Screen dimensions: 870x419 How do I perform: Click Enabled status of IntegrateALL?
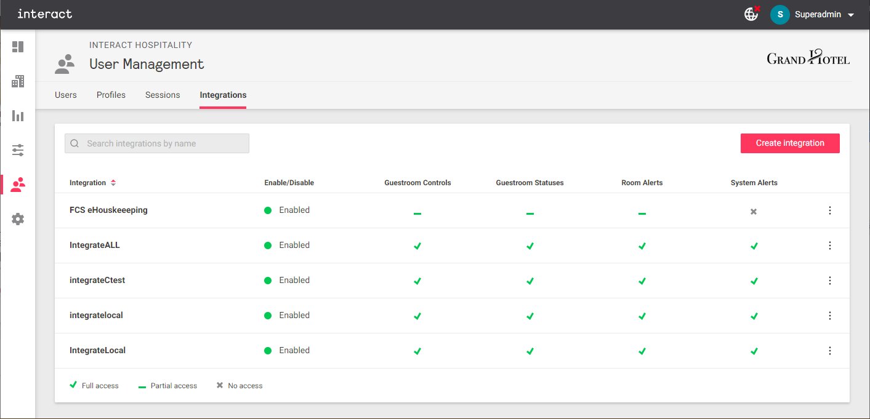pos(287,245)
